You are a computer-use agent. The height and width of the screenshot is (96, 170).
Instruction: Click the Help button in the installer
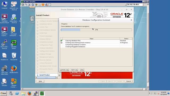pyautogui.click(x=40, y=81)
